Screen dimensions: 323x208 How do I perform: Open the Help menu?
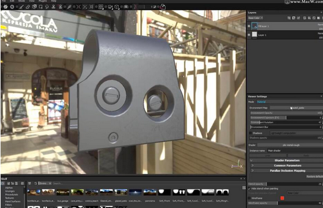[54, 1]
